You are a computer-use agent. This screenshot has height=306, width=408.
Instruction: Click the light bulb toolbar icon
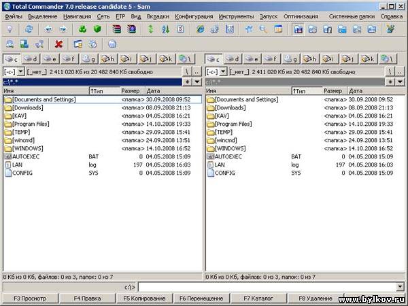pyautogui.click(x=10, y=29)
